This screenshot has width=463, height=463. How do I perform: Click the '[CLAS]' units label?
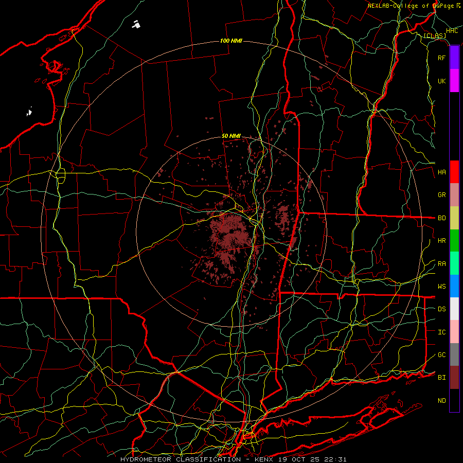tap(435, 36)
